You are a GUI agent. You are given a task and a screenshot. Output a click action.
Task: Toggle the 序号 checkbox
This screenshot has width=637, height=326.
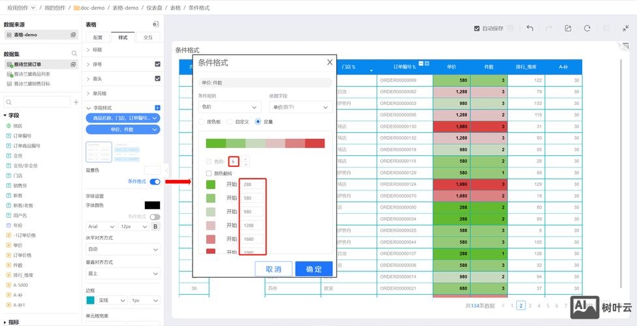[158, 64]
